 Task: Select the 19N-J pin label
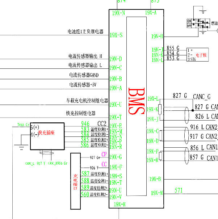pos(158,50)
